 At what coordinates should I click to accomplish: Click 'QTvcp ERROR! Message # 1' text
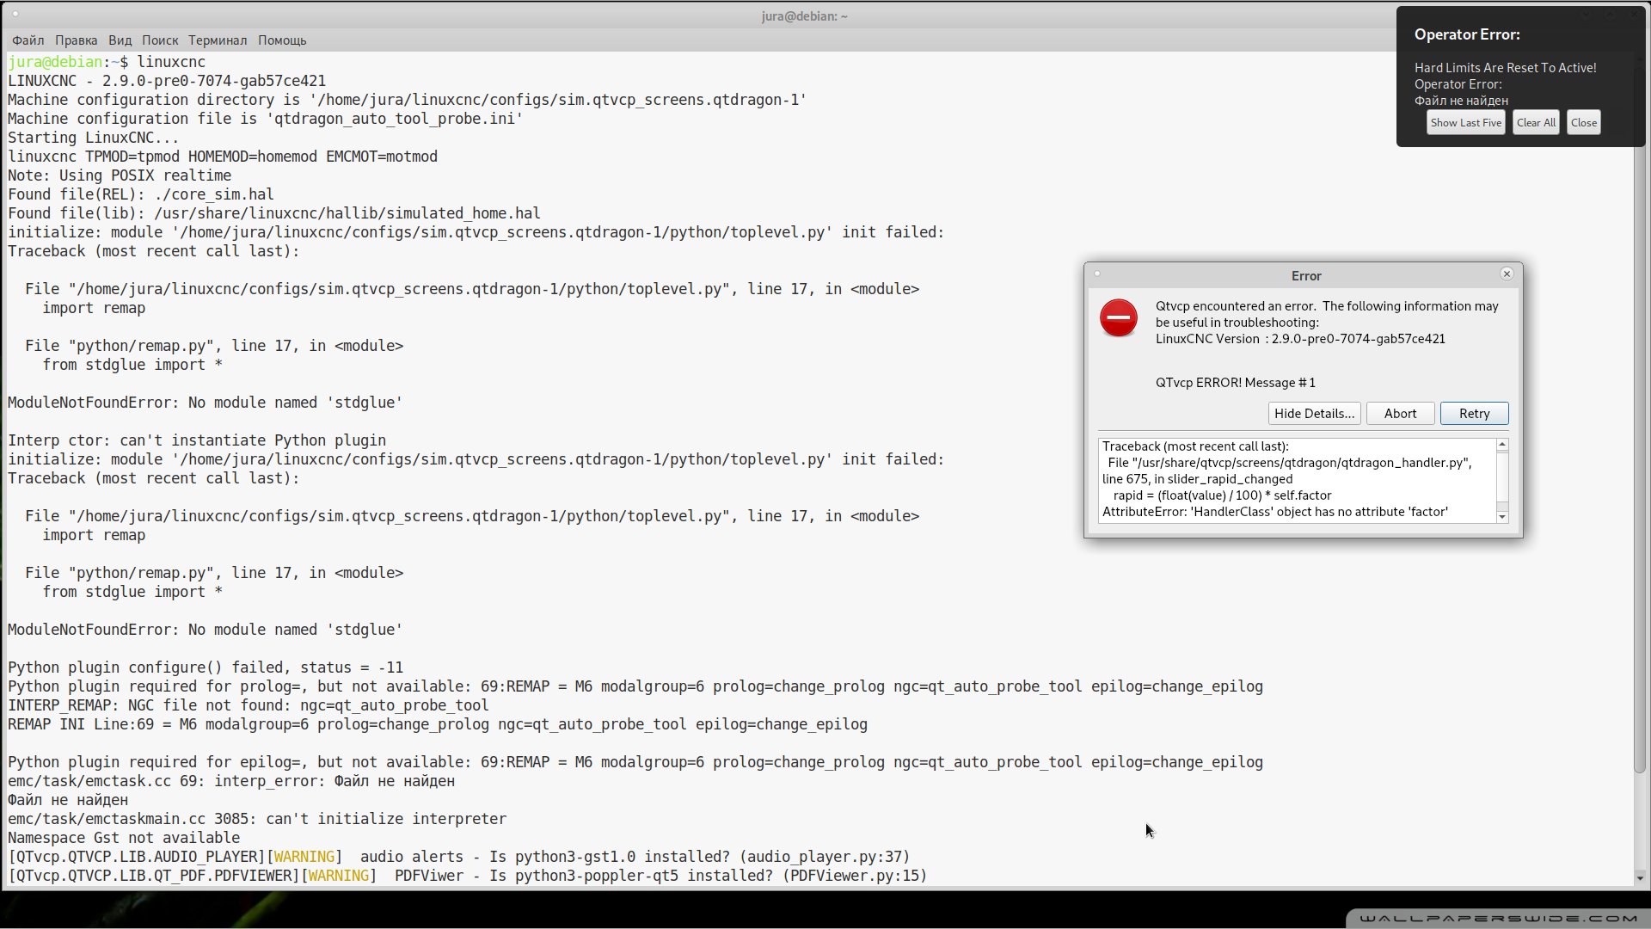click(1235, 383)
